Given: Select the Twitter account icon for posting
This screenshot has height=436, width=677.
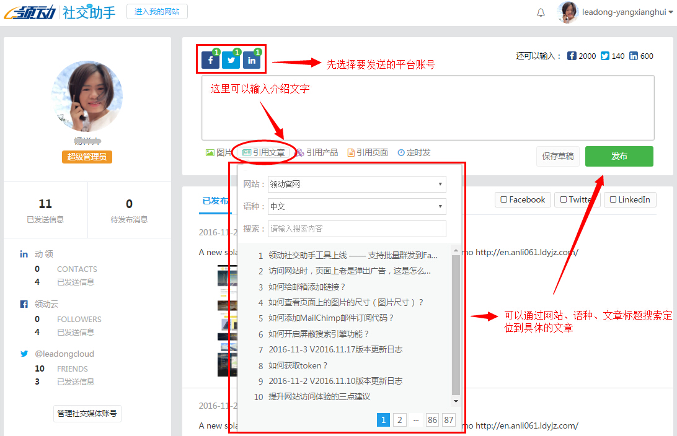Looking at the screenshot, I should [x=231, y=60].
